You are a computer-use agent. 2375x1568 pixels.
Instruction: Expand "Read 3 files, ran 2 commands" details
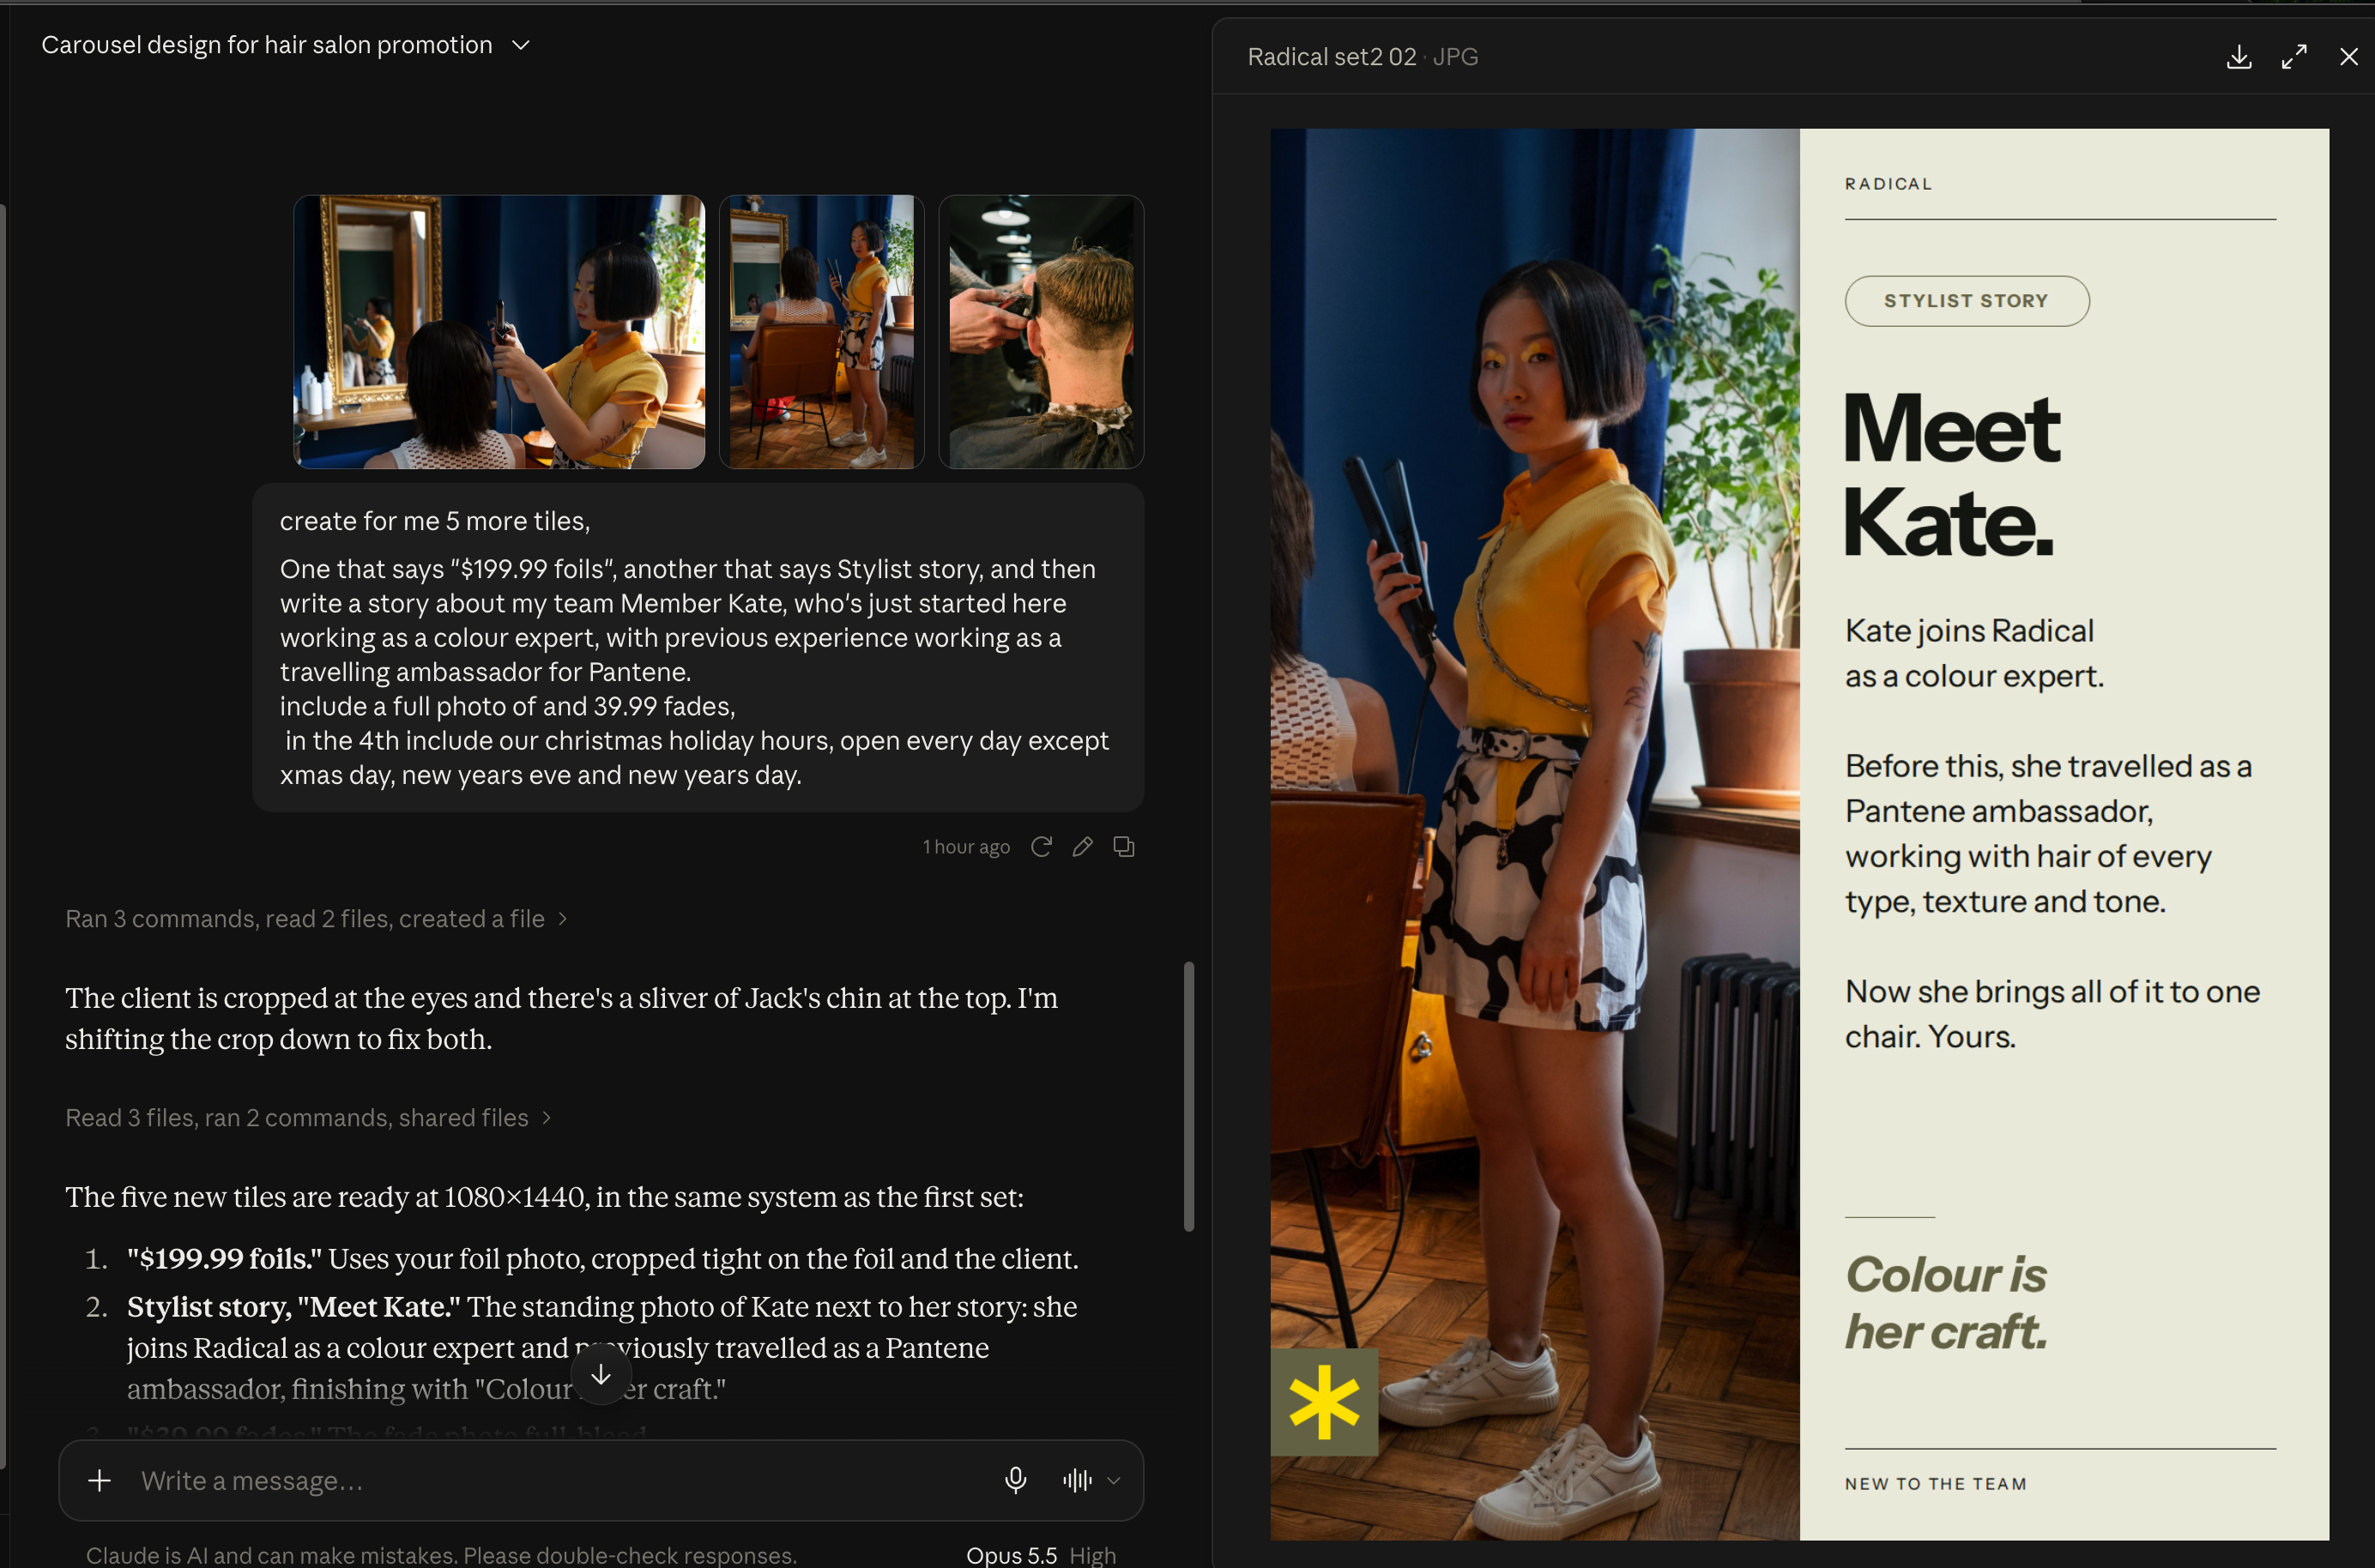[308, 1117]
